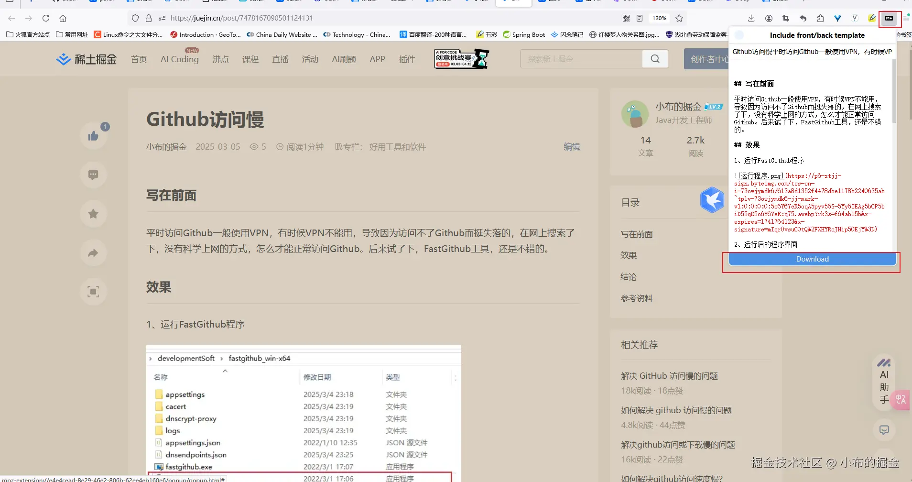Image resolution: width=912 pixels, height=482 pixels.
Task: Click the screenshot crop tool icon
Action: 786,18
